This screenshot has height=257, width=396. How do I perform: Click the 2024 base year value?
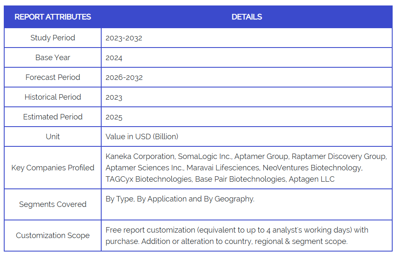[x=114, y=58]
